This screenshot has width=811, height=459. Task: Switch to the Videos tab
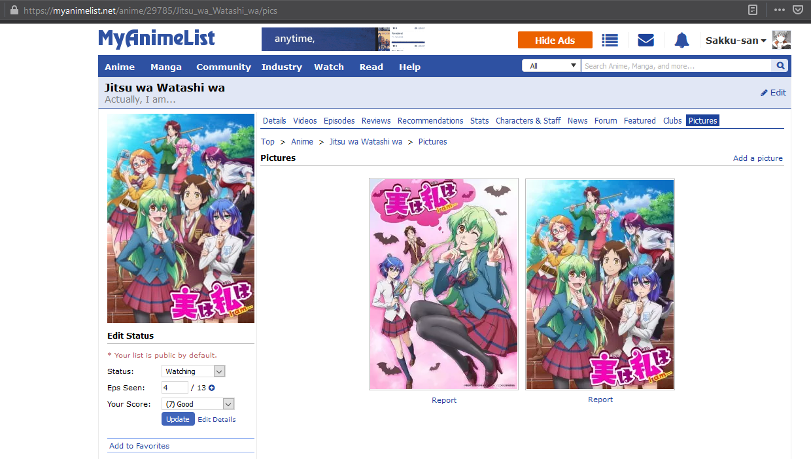[x=305, y=120]
